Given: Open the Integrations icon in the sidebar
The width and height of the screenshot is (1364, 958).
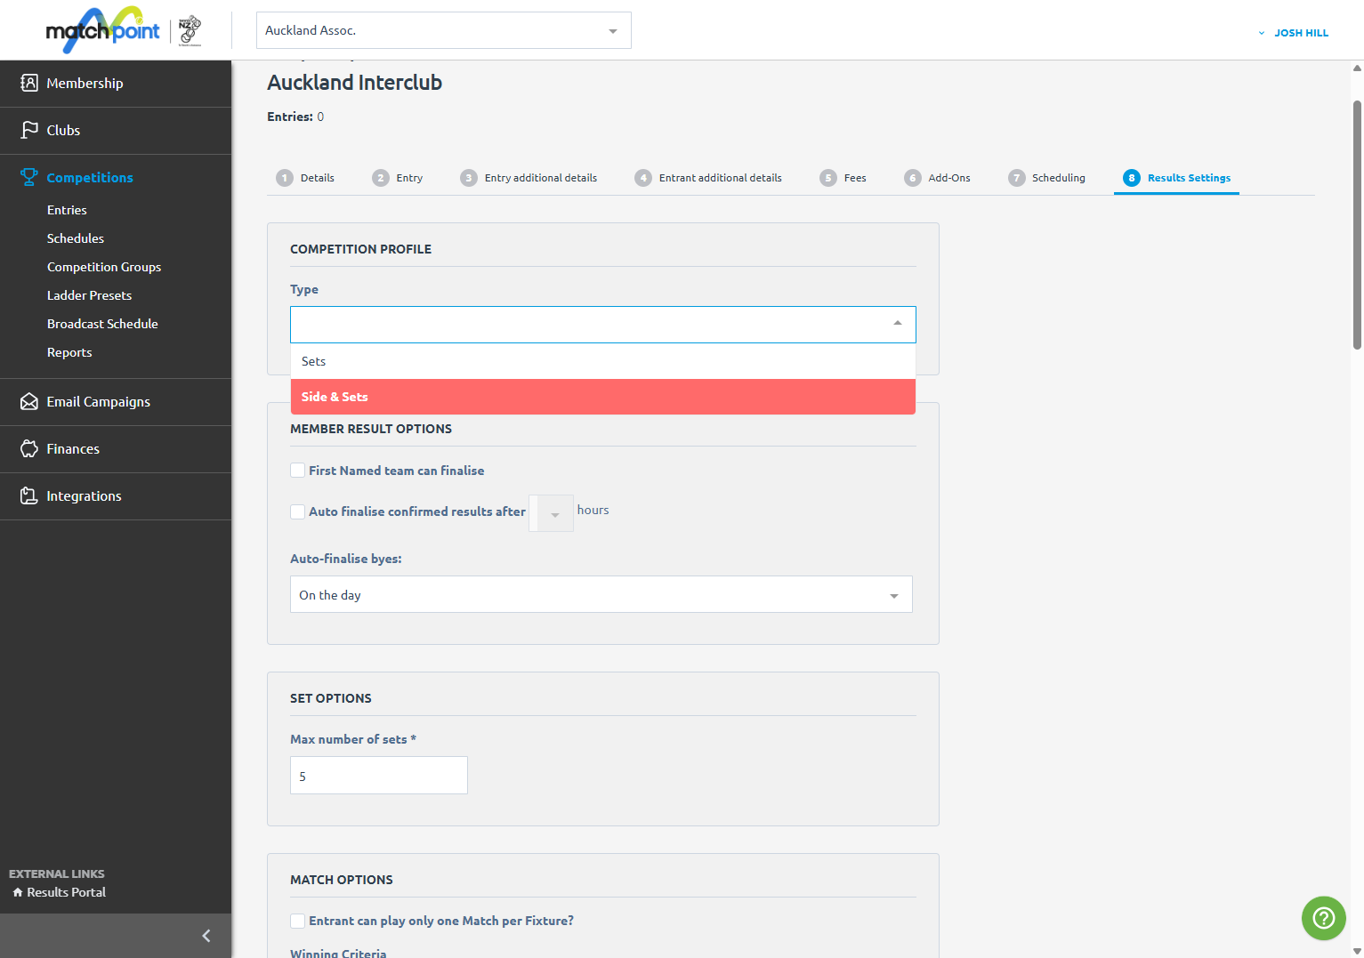Looking at the screenshot, I should click(29, 495).
